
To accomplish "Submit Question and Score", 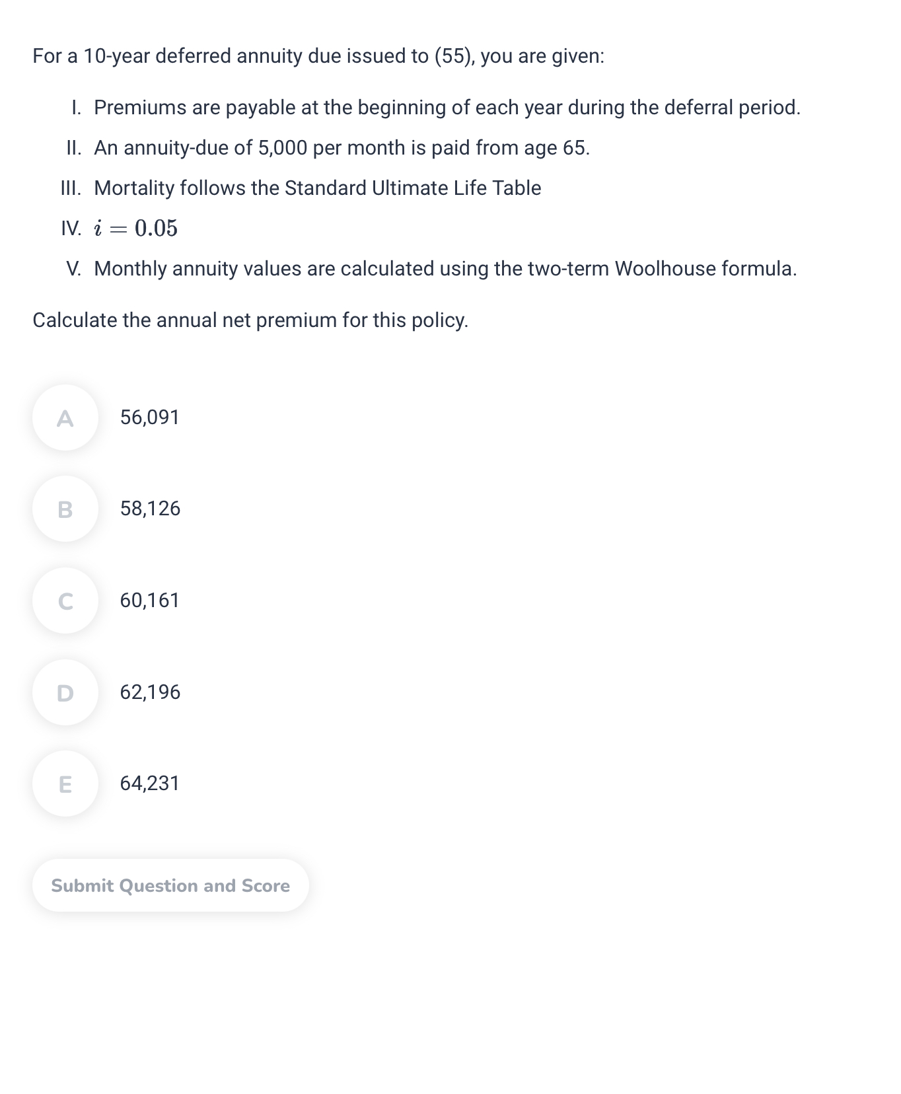I will pos(170,885).
